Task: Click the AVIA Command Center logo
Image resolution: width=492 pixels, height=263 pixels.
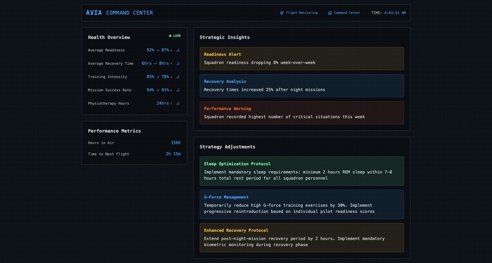Action: click(x=120, y=13)
